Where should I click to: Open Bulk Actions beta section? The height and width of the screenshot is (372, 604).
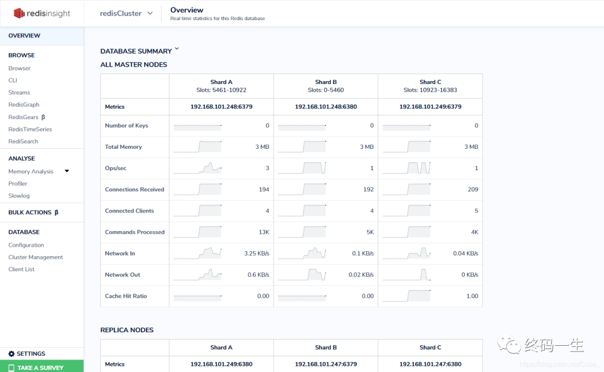33,213
